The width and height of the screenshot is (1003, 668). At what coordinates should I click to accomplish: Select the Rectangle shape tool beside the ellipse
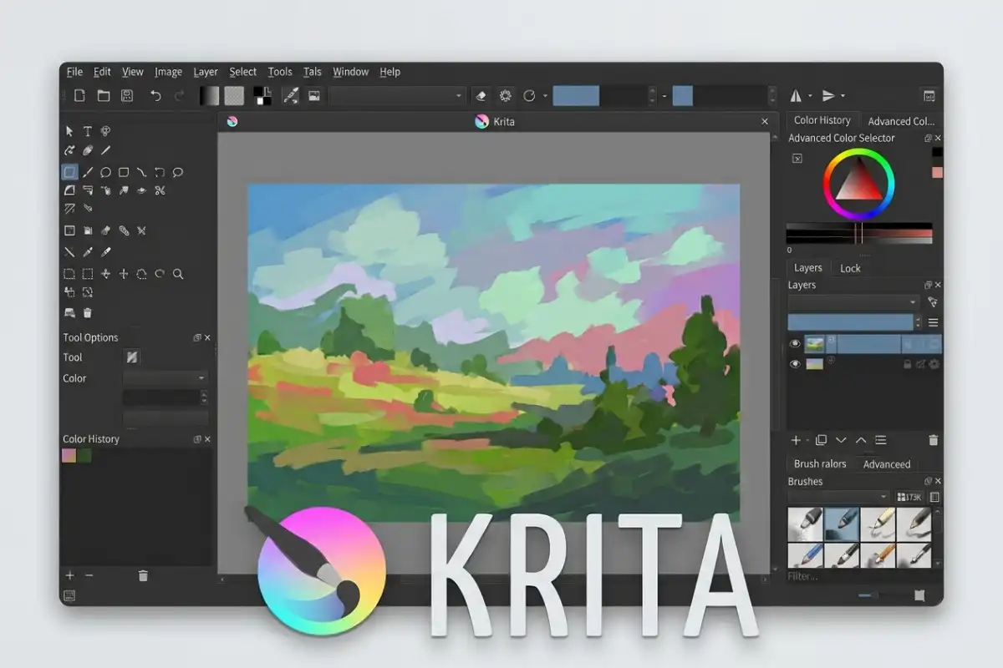pyautogui.click(x=124, y=172)
